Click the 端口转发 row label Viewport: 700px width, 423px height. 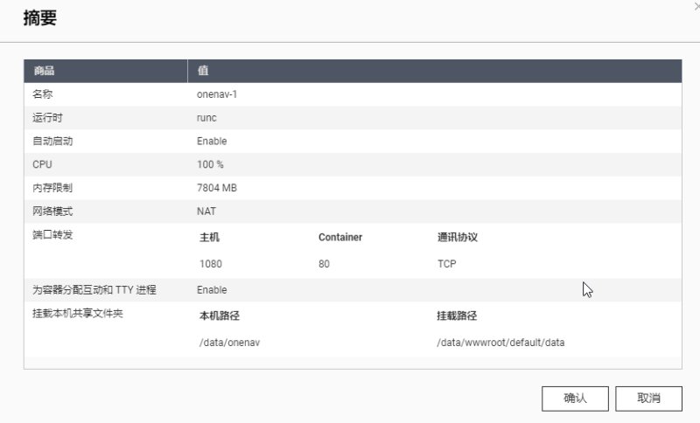52,235
